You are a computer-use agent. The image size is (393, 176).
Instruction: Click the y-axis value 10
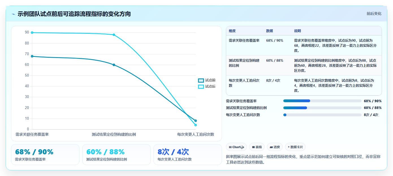click(27, 119)
